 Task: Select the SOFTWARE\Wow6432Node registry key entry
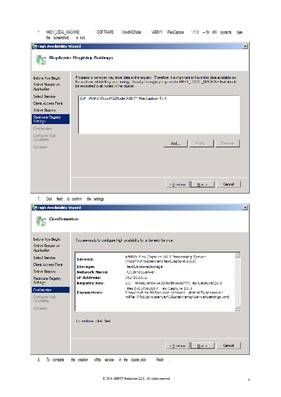point(123,98)
